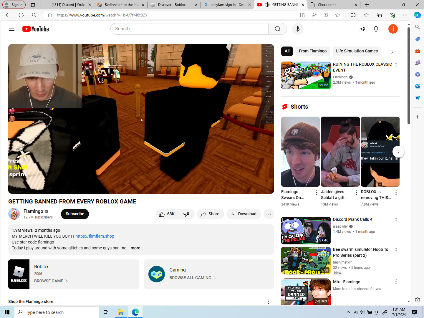Click the Sign in profile button
Viewport: 424px width, 318px height.
[x=14, y=5]
